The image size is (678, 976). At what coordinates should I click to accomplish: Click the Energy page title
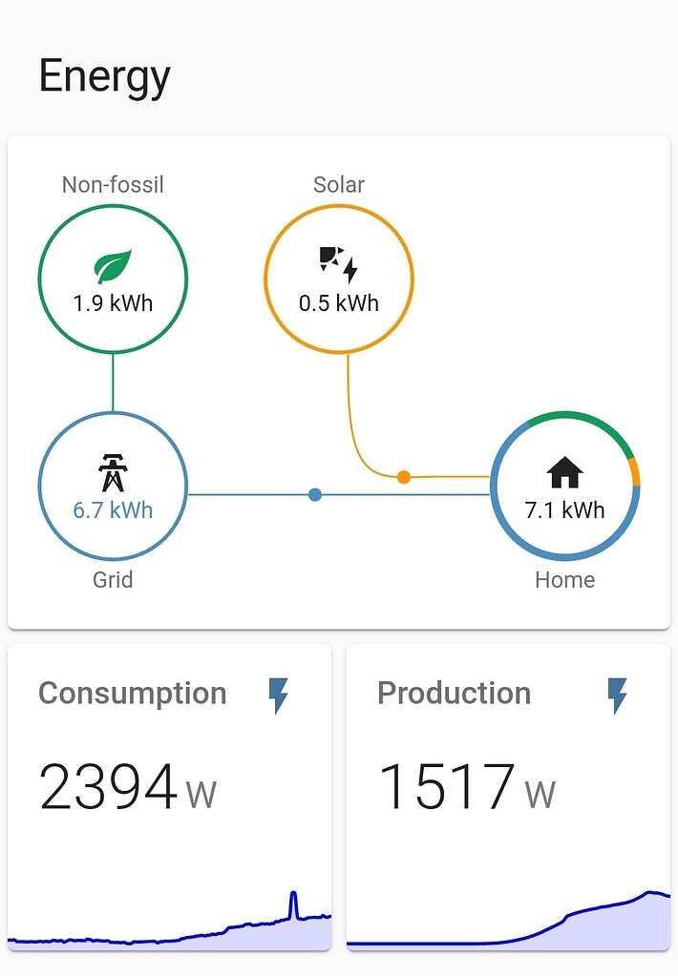click(x=104, y=76)
